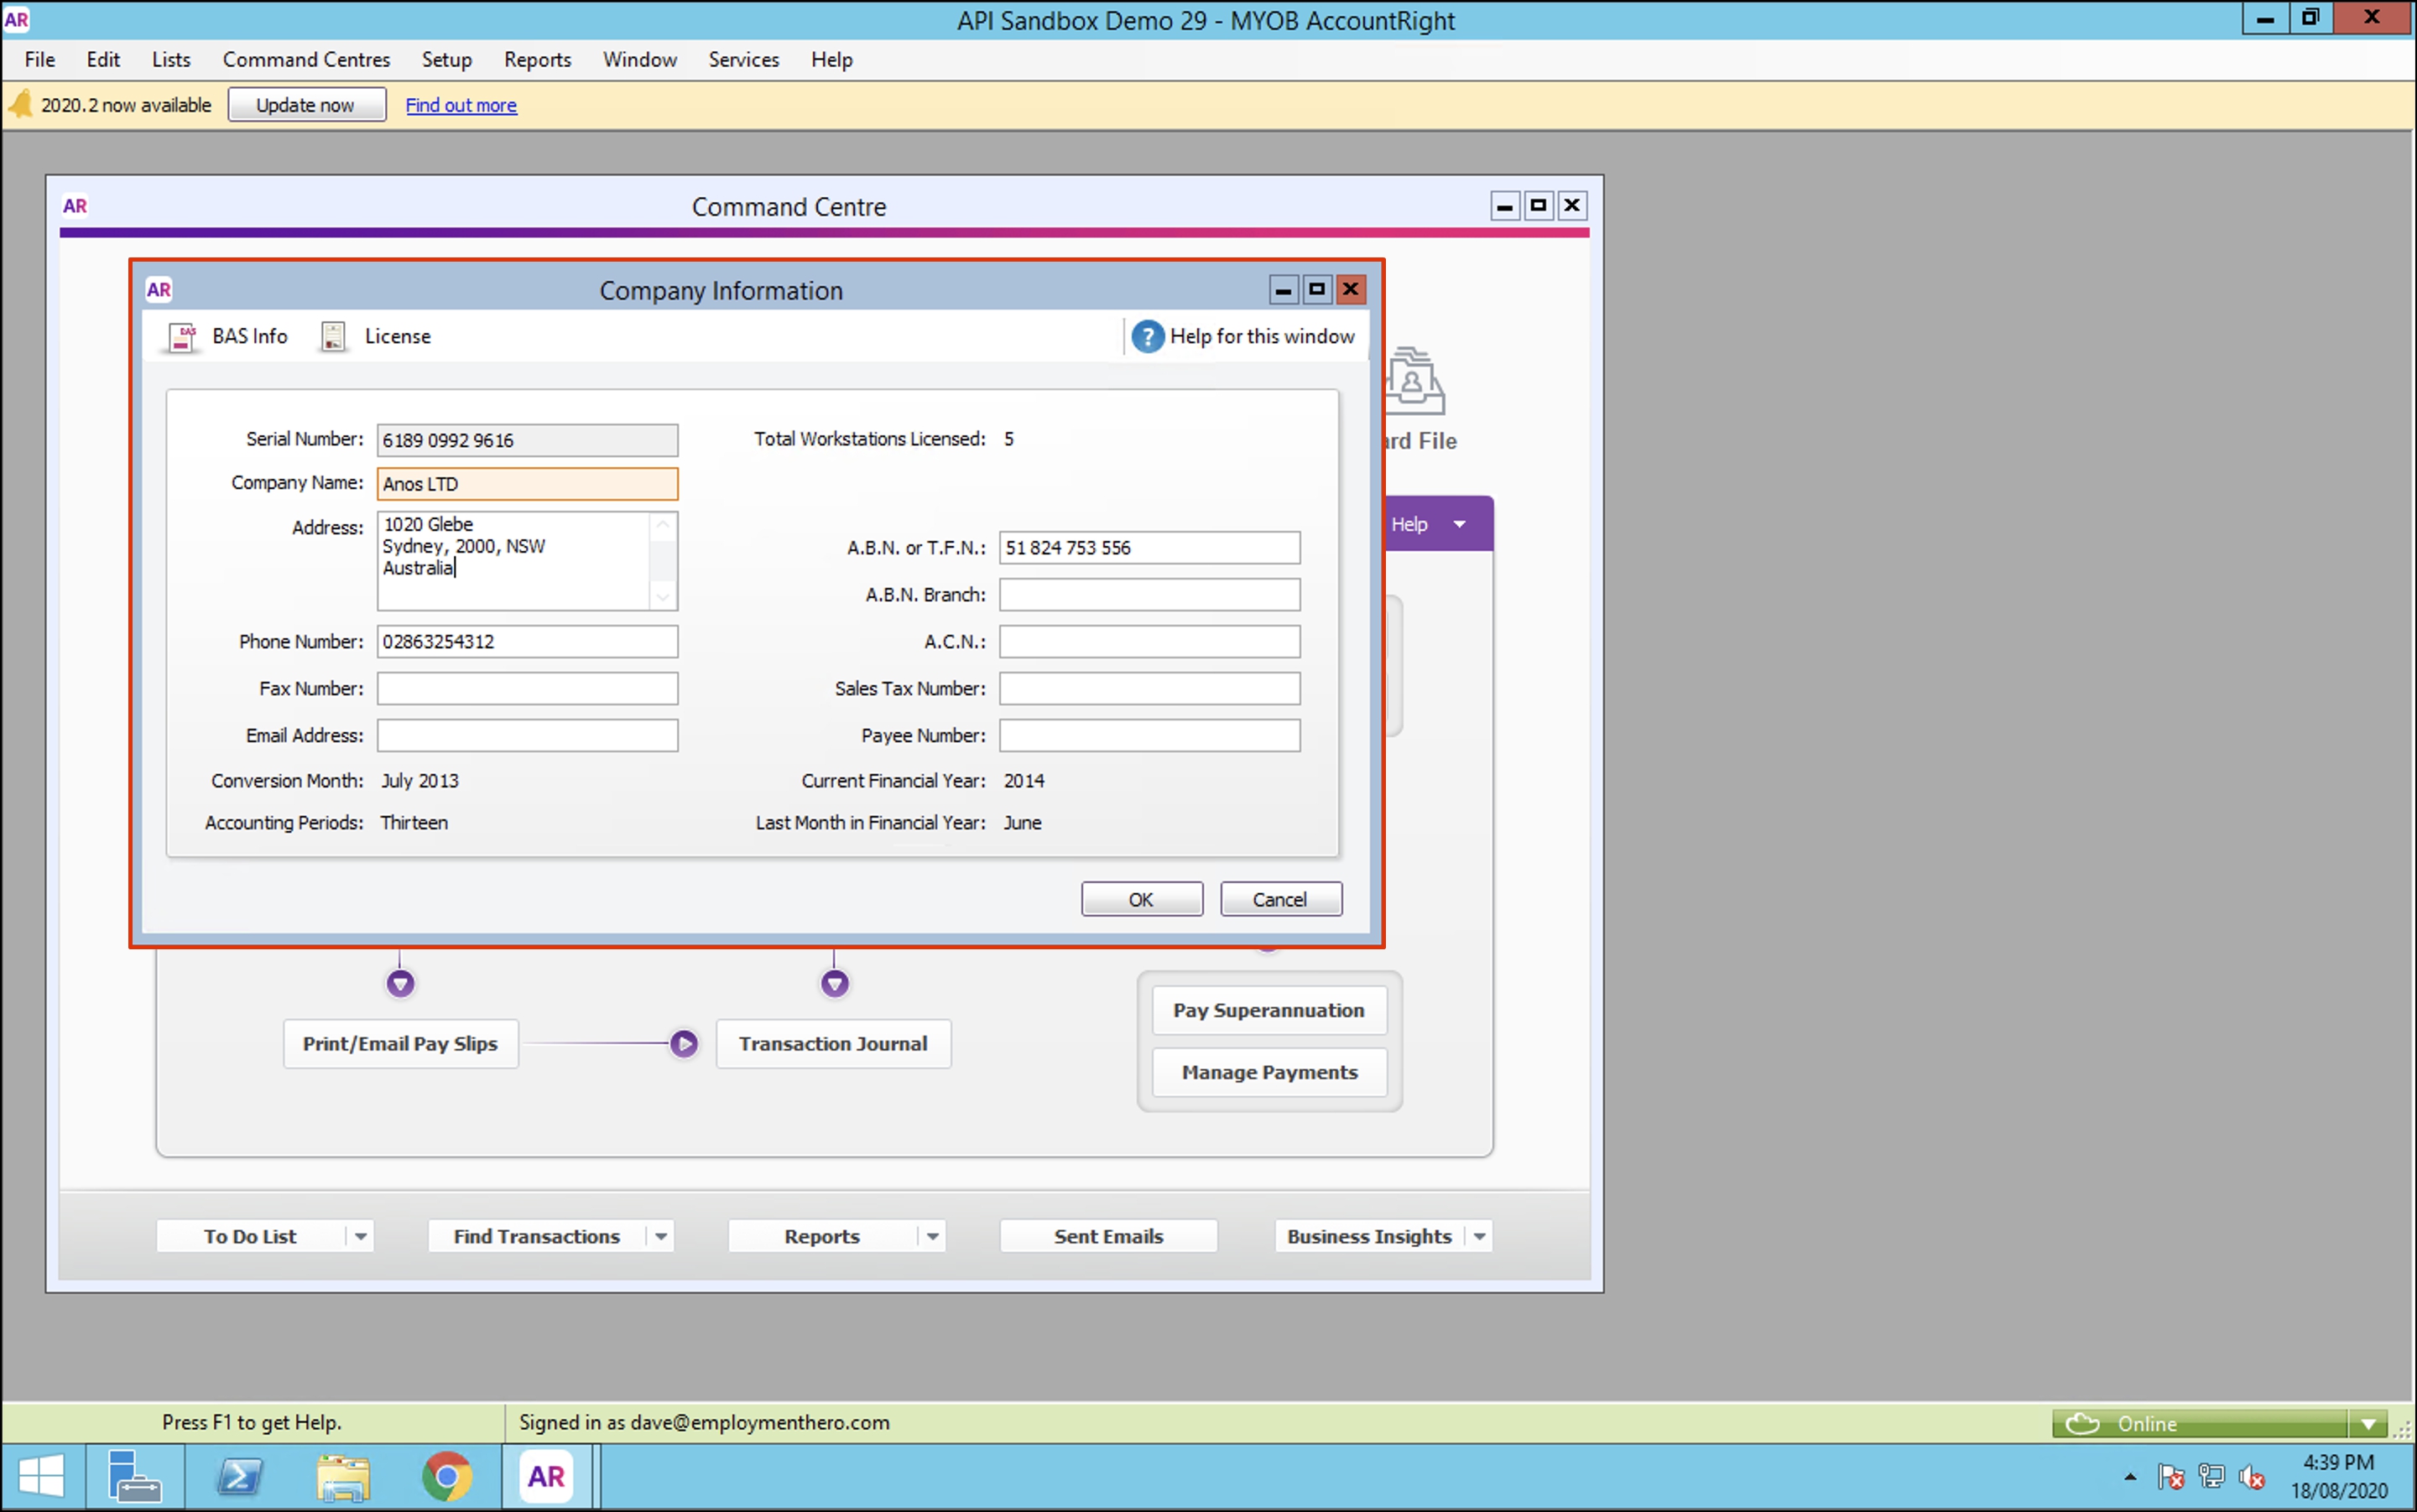Expand the To Do List dropdown arrow
Screen dimensions: 2417x1512
tap(361, 1237)
